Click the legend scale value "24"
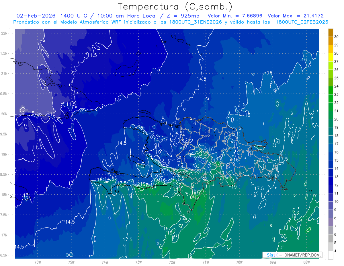 [337, 86]
